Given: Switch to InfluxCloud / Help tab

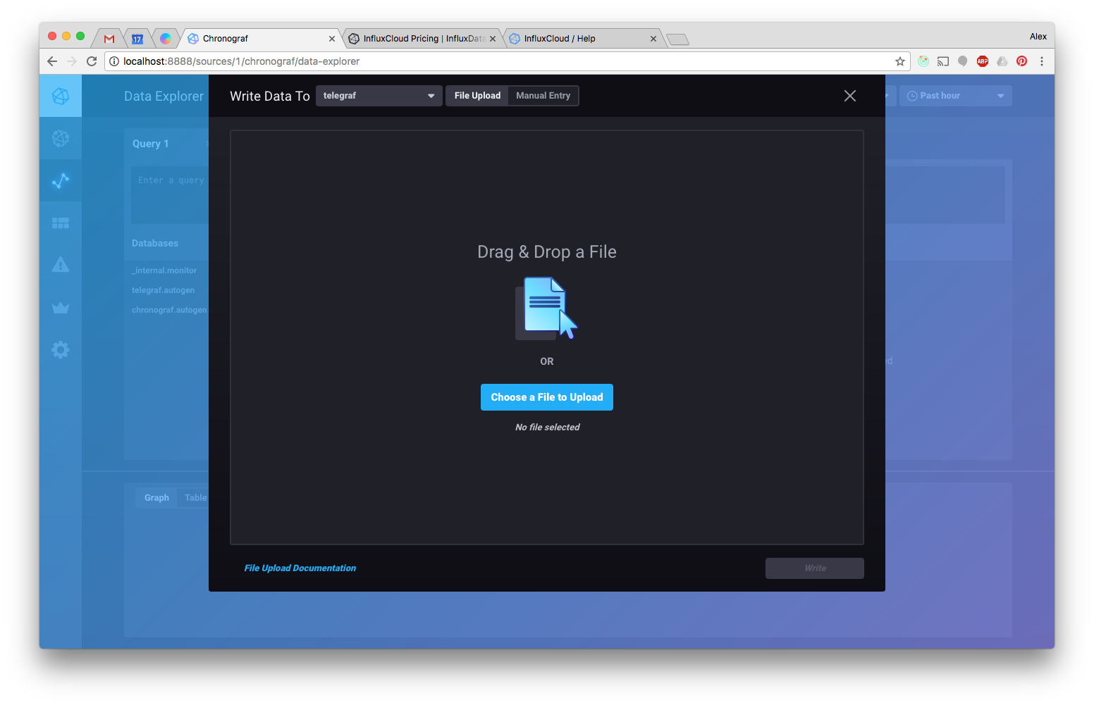Looking at the screenshot, I should [584, 39].
